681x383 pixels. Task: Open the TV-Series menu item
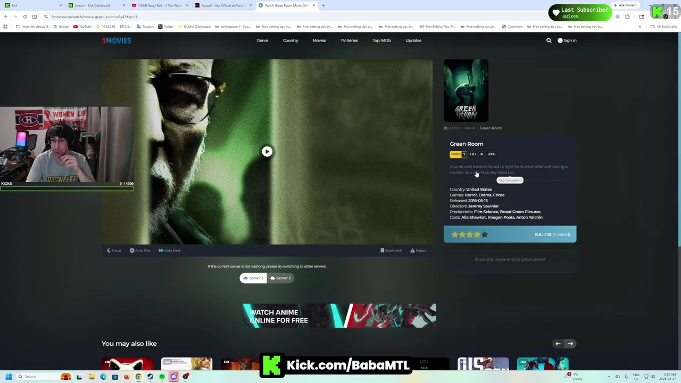[349, 40]
